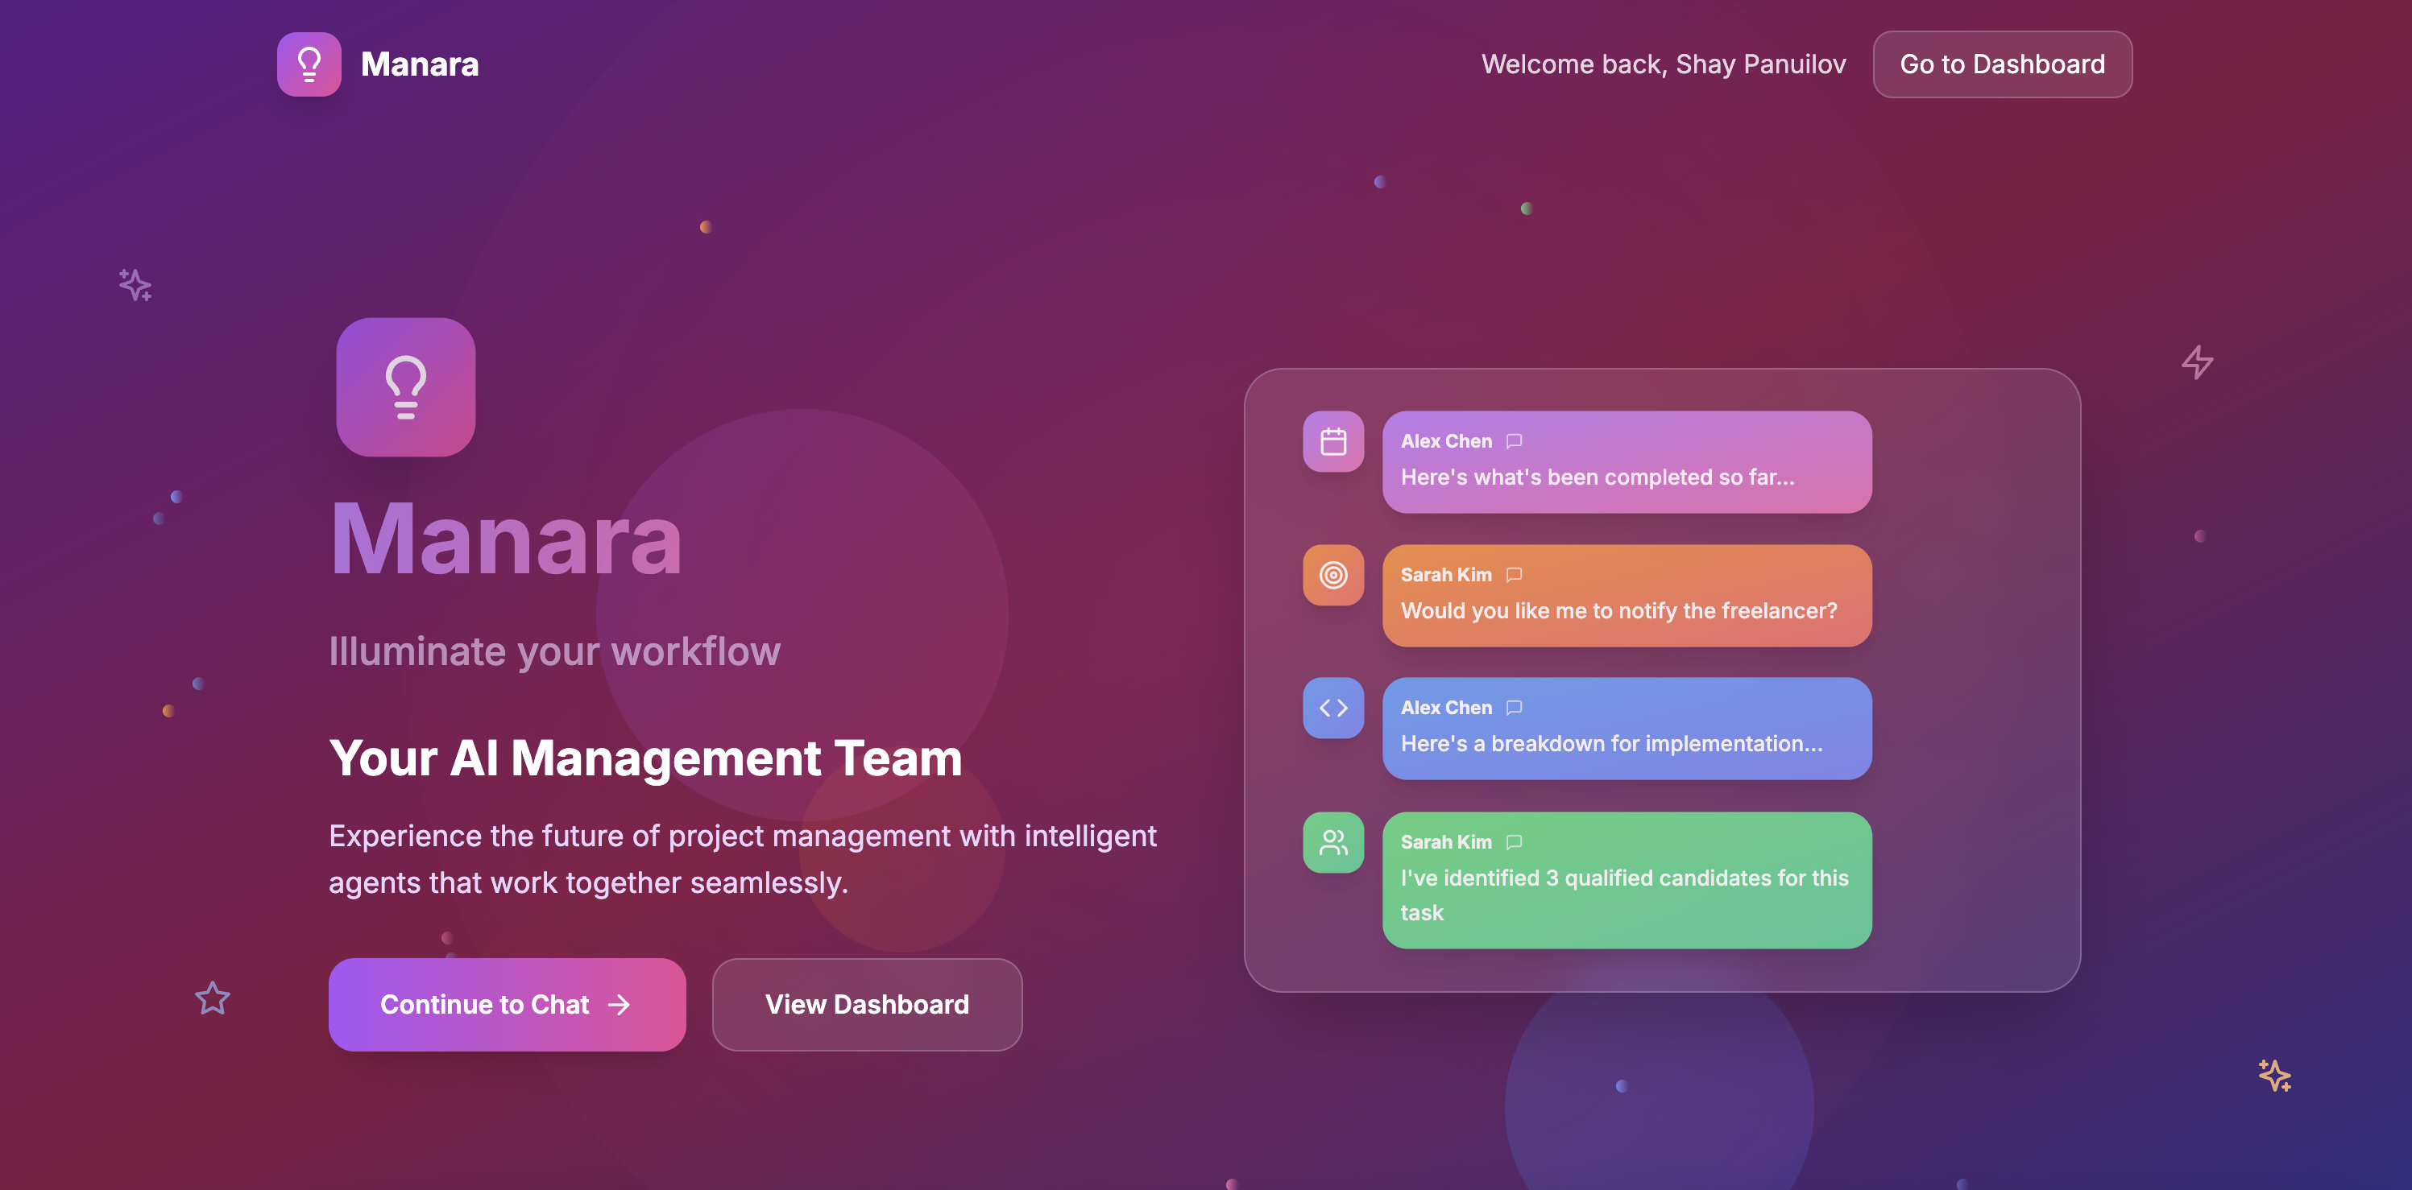2412x1190 pixels.
Task: Click the lightning bolt decoration icon
Action: (2197, 362)
